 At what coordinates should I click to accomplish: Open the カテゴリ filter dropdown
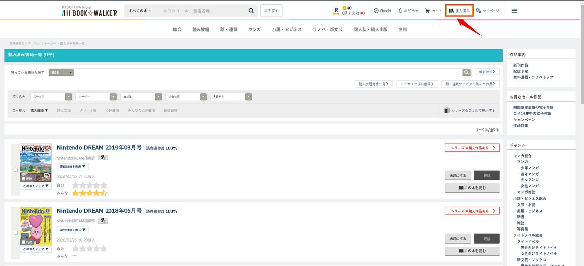pos(51,97)
